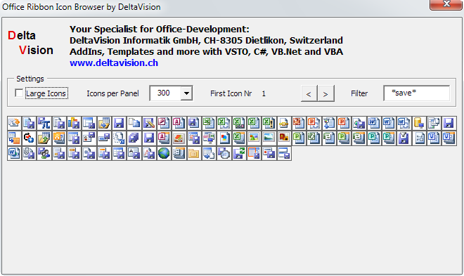Screen dimensions: 464x276
Task: Select the floppy with green sync arrows icon
Action: [x=239, y=153]
